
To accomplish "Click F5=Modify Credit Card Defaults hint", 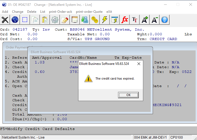I will (x=37, y=129).
